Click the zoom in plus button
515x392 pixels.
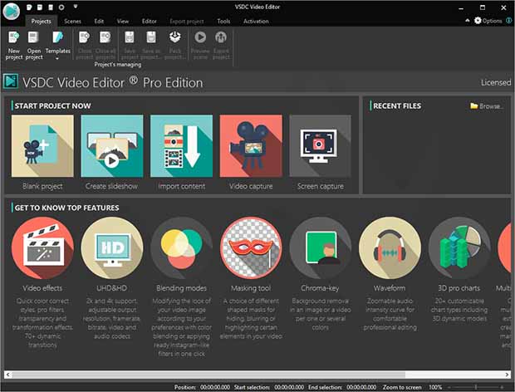(x=503, y=387)
